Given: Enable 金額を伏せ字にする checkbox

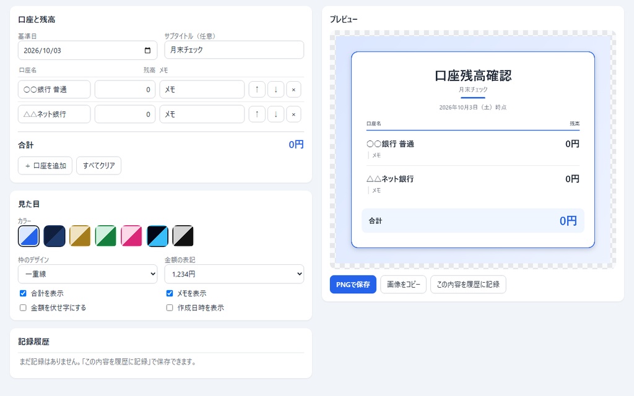Looking at the screenshot, I should click(23, 308).
